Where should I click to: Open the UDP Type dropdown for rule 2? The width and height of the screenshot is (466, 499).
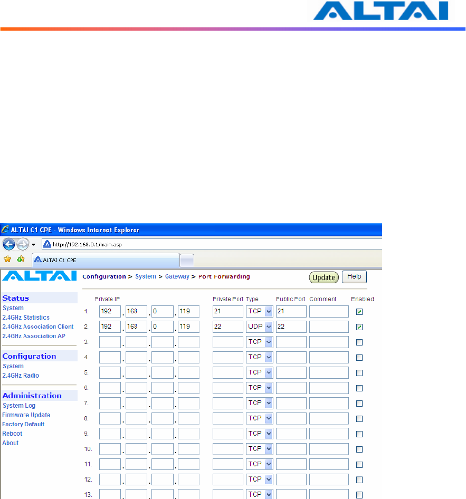pos(260,327)
